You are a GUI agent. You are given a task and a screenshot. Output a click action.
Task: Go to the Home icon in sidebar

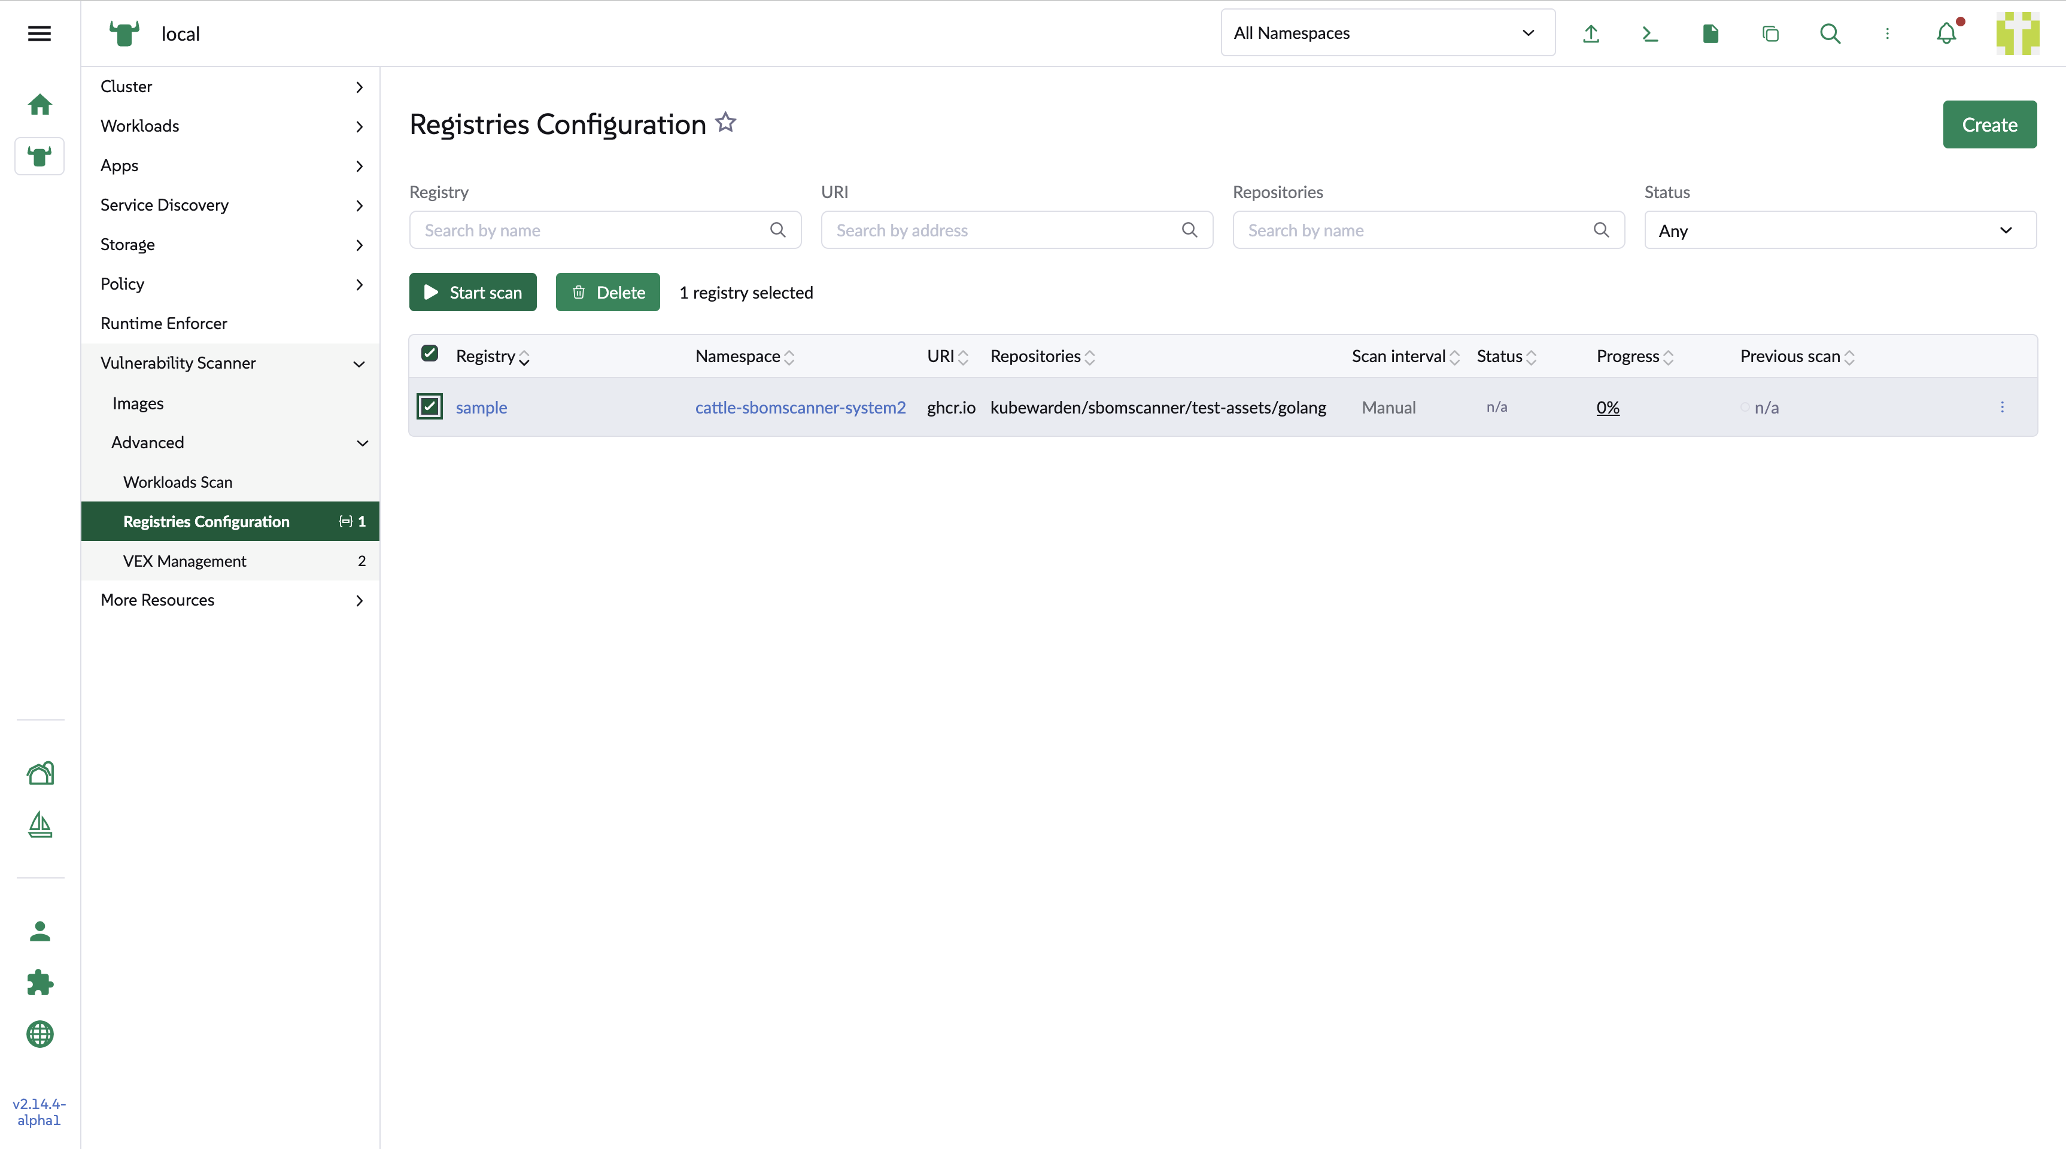(x=40, y=104)
